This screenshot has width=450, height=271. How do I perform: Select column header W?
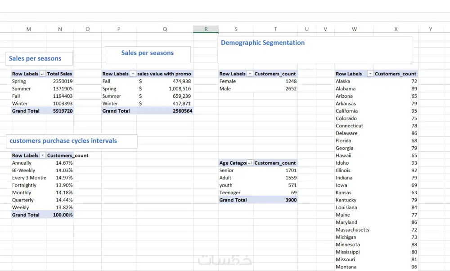pyautogui.click(x=354, y=29)
